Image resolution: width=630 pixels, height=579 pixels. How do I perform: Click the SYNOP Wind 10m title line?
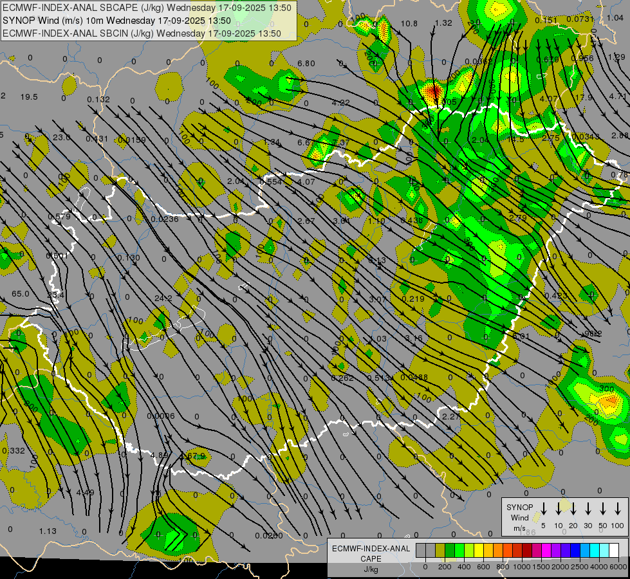pyautogui.click(x=116, y=21)
